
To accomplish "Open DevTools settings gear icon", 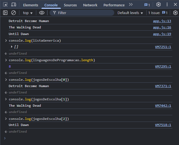I will coord(159,5).
